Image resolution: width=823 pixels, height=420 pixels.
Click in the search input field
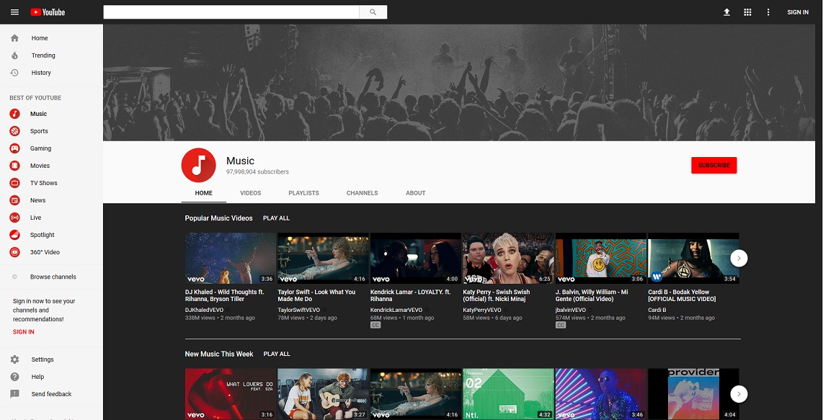tap(231, 12)
